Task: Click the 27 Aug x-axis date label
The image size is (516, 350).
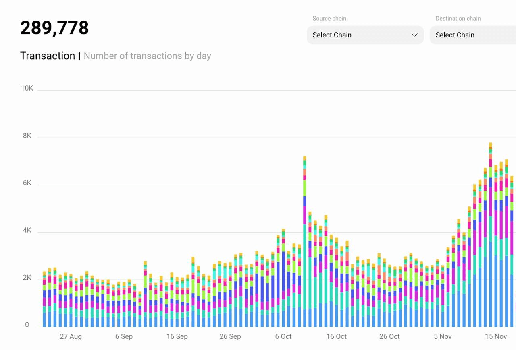Action: [71, 336]
